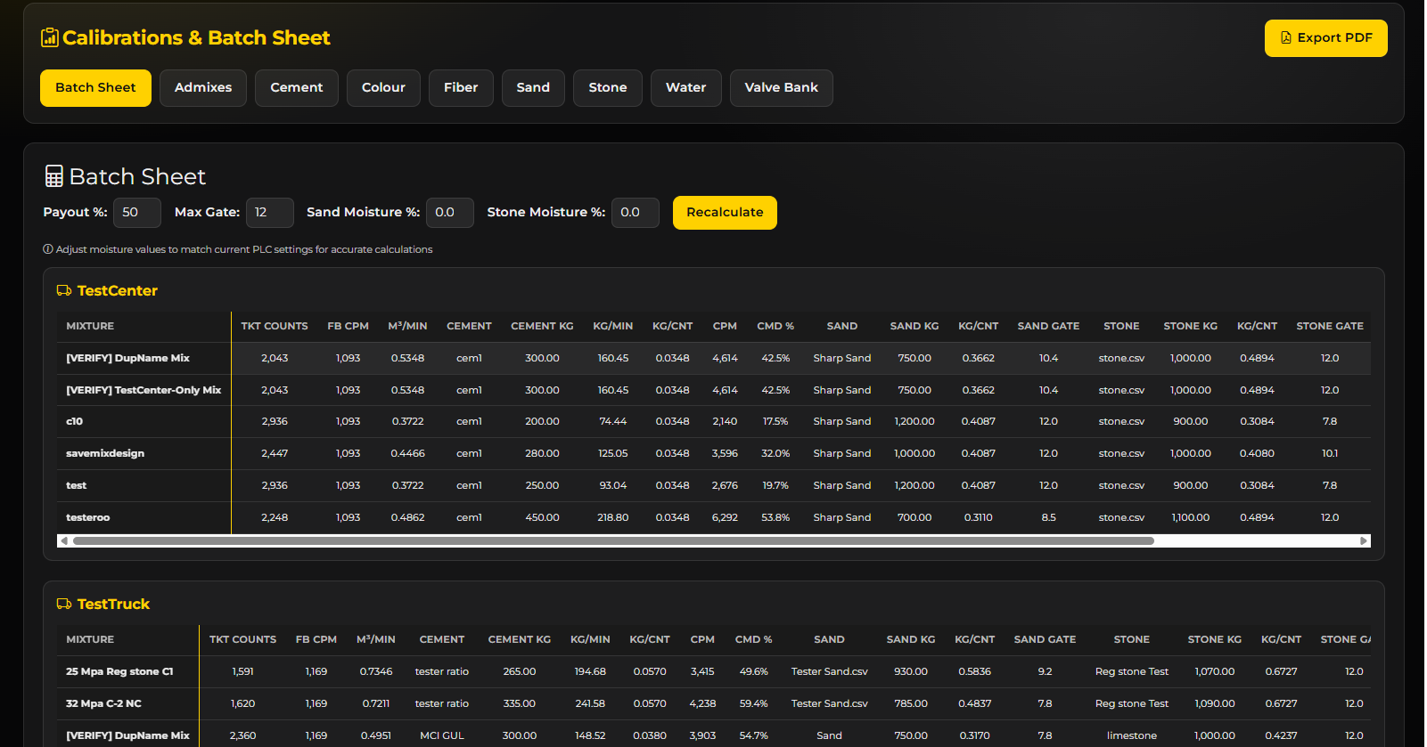Image resolution: width=1427 pixels, height=747 pixels.
Task: Export the batch sheet as PDF
Action: [x=1325, y=38]
